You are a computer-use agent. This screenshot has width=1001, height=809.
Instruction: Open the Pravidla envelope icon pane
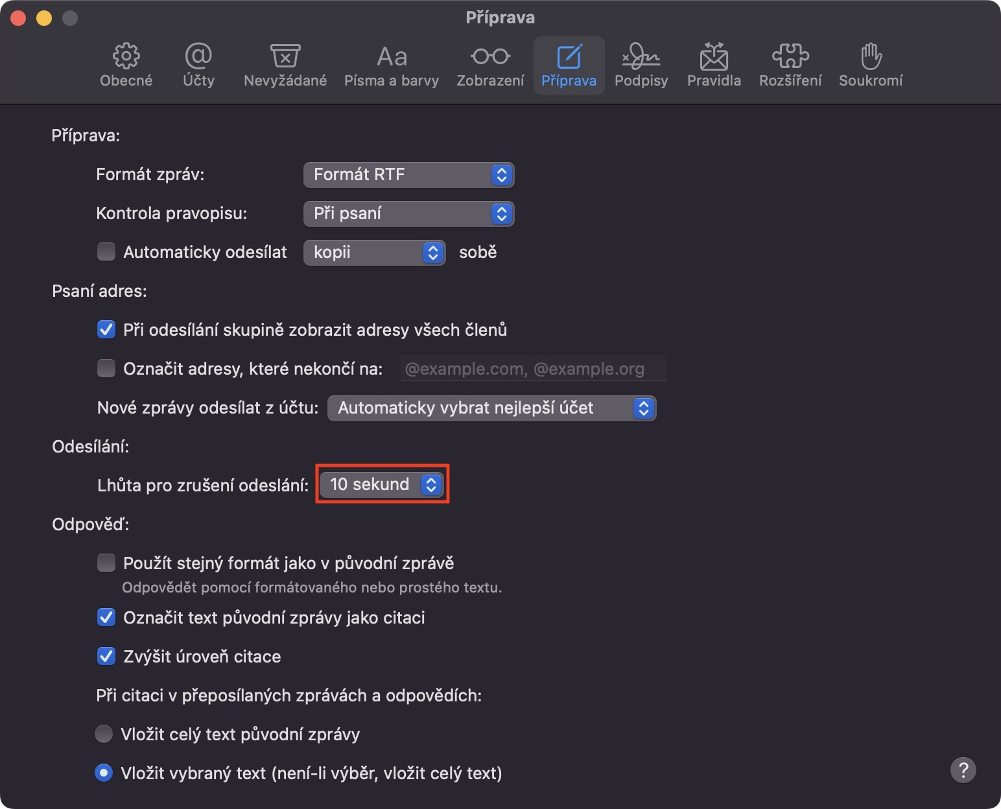714,65
